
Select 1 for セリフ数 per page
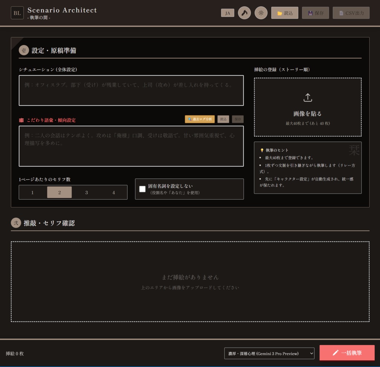click(x=32, y=192)
